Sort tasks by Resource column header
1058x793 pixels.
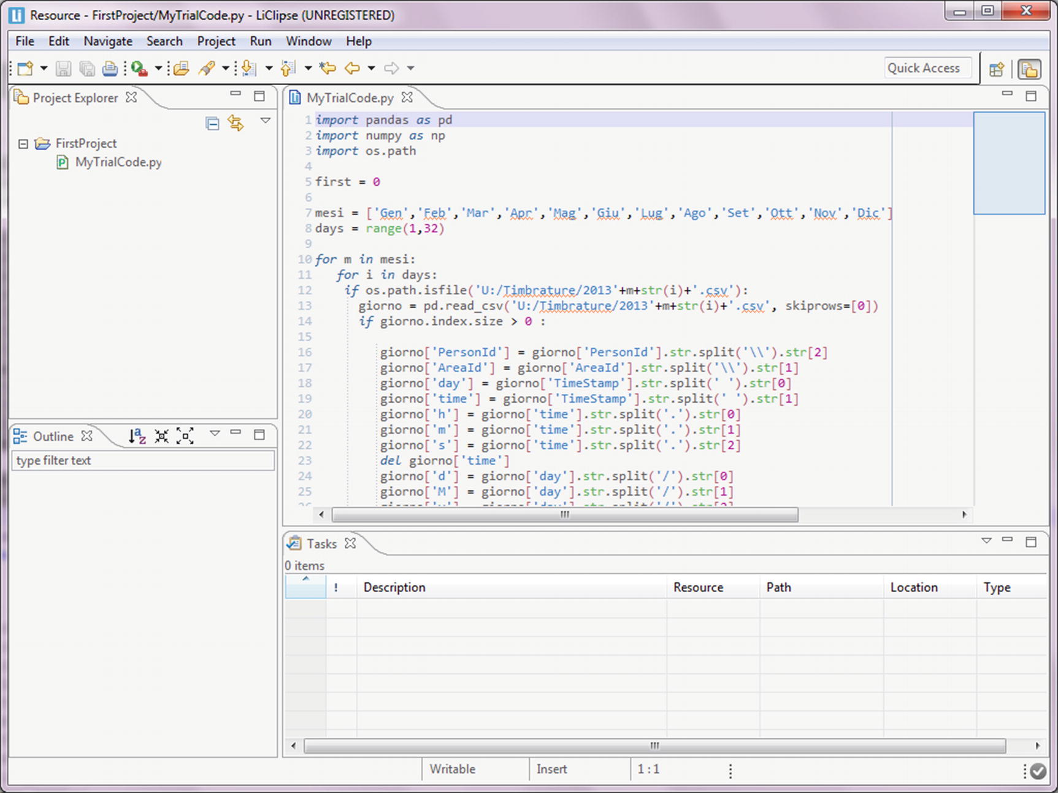[x=713, y=587]
